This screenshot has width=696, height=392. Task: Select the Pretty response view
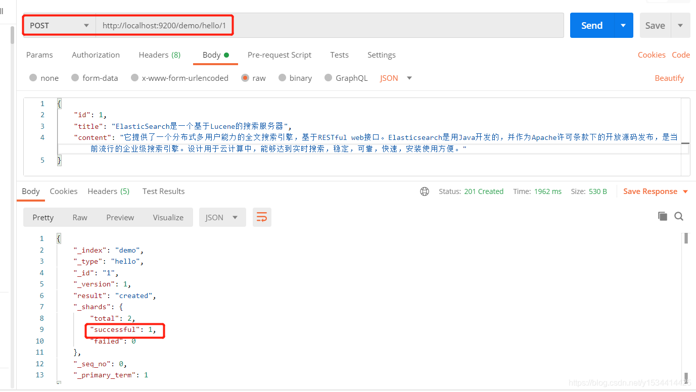tap(43, 217)
